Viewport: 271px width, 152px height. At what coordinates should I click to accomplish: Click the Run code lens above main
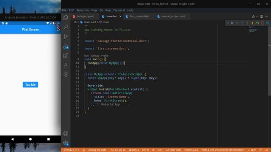[86, 56]
